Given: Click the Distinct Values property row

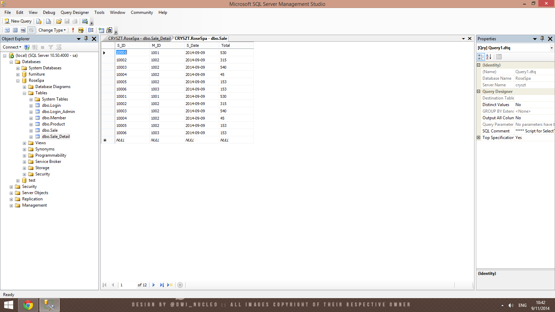Looking at the screenshot, I should click(x=518, y=105).
